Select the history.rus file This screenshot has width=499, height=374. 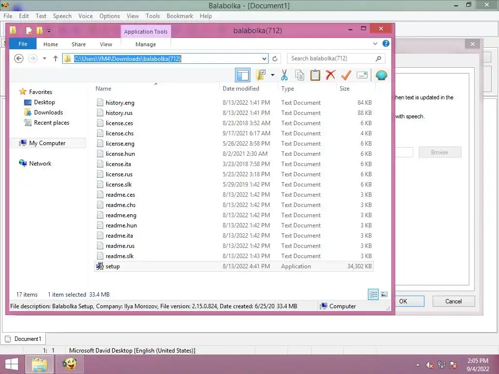coord(234,113)
